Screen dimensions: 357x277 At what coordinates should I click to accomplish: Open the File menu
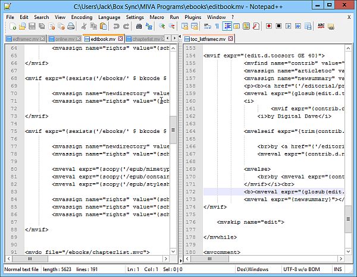click(x=10, y=17)
